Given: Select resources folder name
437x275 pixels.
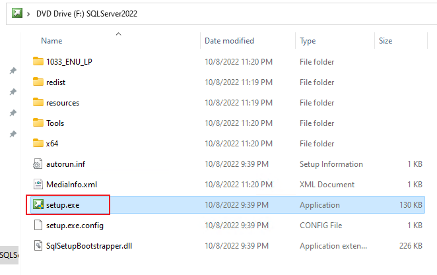Looking at the screenshot, I should (63, 103).
